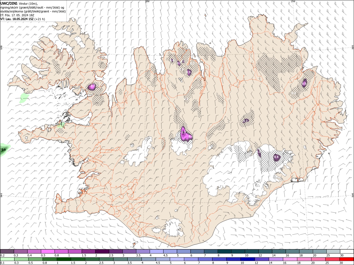Click the light green rain swatch between 0.1 and 0.3
The image size is (354, 265).
(7, 259)
